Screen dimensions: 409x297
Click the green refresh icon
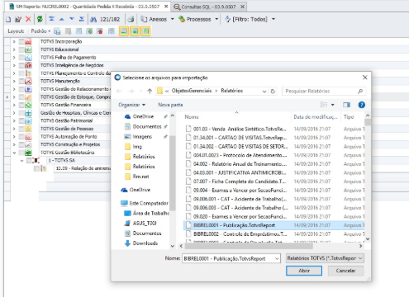(40, 19)
